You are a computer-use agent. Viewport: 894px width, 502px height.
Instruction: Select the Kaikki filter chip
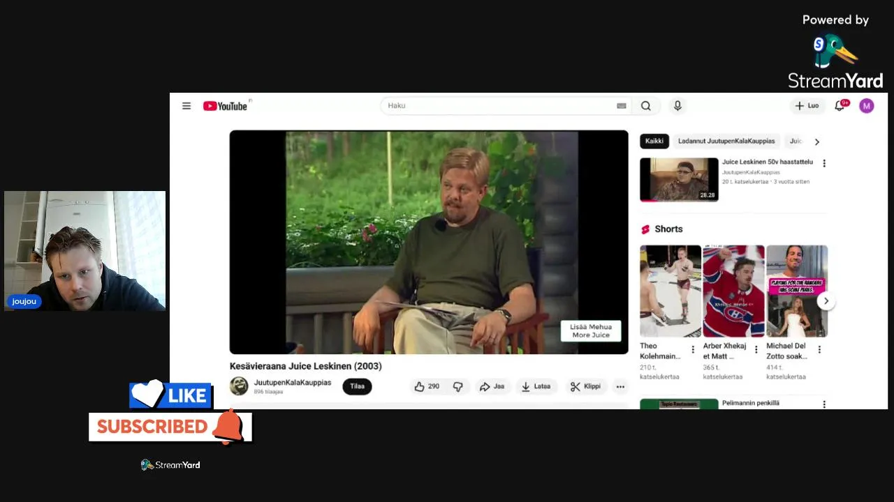654,141
